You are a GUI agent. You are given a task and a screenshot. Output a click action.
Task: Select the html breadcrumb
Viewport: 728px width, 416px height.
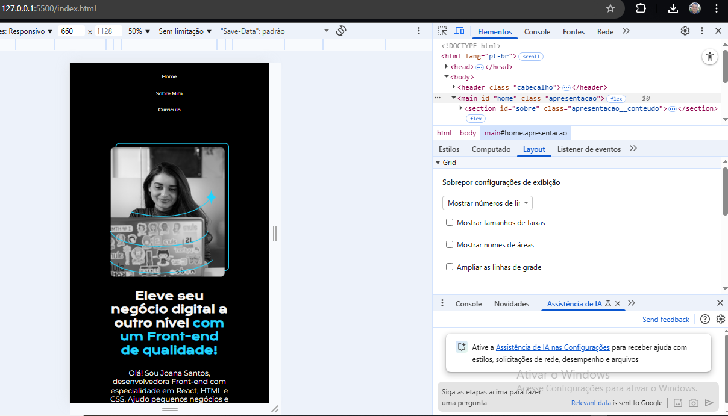point(444,133)
